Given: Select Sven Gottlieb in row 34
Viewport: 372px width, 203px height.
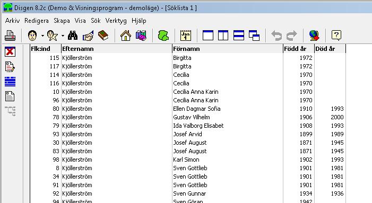Looking at the screenshot, I should [x=190, y=176].
